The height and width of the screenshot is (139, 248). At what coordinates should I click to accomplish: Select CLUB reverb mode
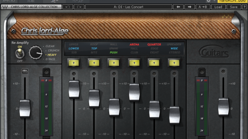(134, 53)
